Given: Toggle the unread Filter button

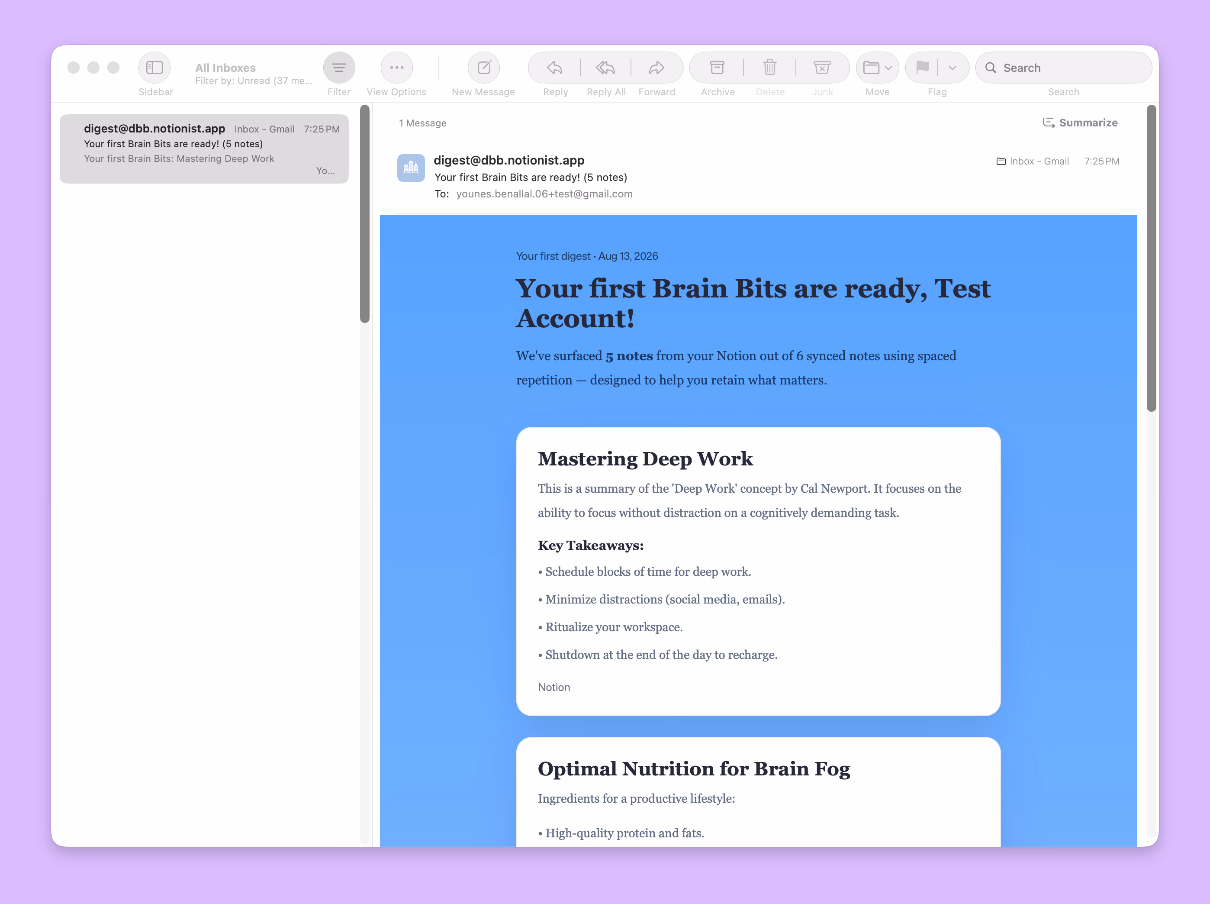Looking at the screenshot, I should (x=339, y=68).
